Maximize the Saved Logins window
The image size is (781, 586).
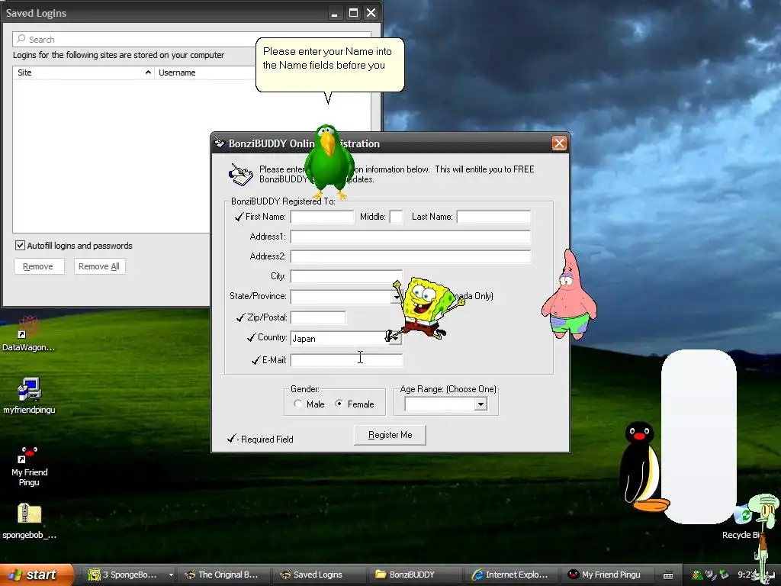[x=353, y=13]
